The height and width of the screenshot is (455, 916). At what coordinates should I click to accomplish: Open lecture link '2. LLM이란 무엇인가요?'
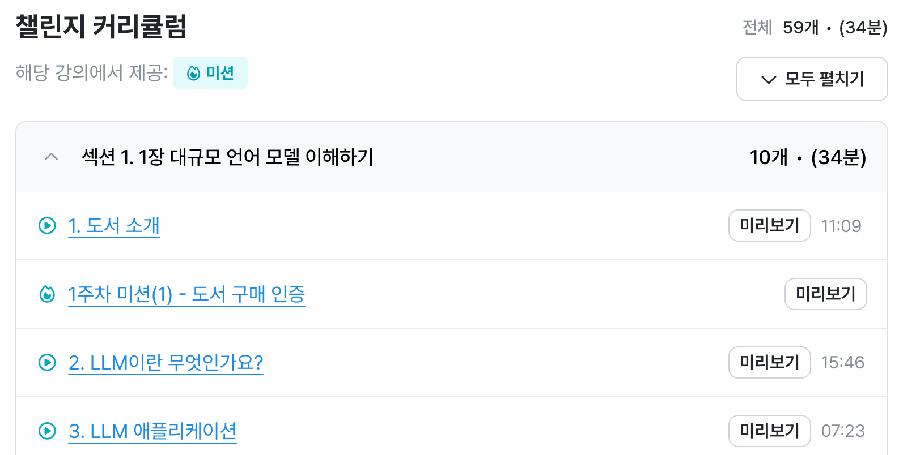point(166,362)
